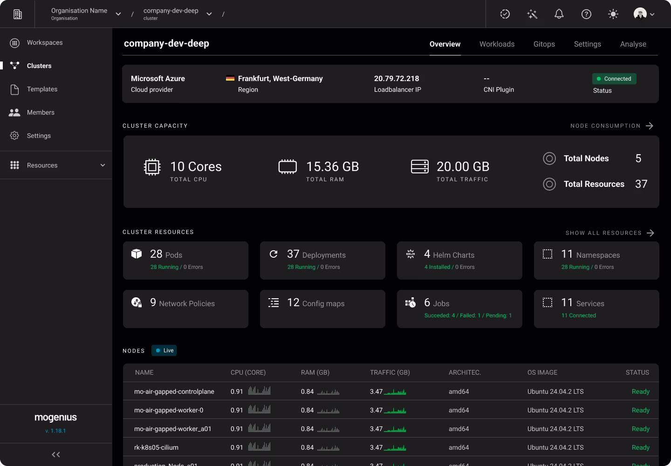The height and width of the screenshot is (466, 671).
Task: Open Templates from the sidebar
Action: click(42, 89)
